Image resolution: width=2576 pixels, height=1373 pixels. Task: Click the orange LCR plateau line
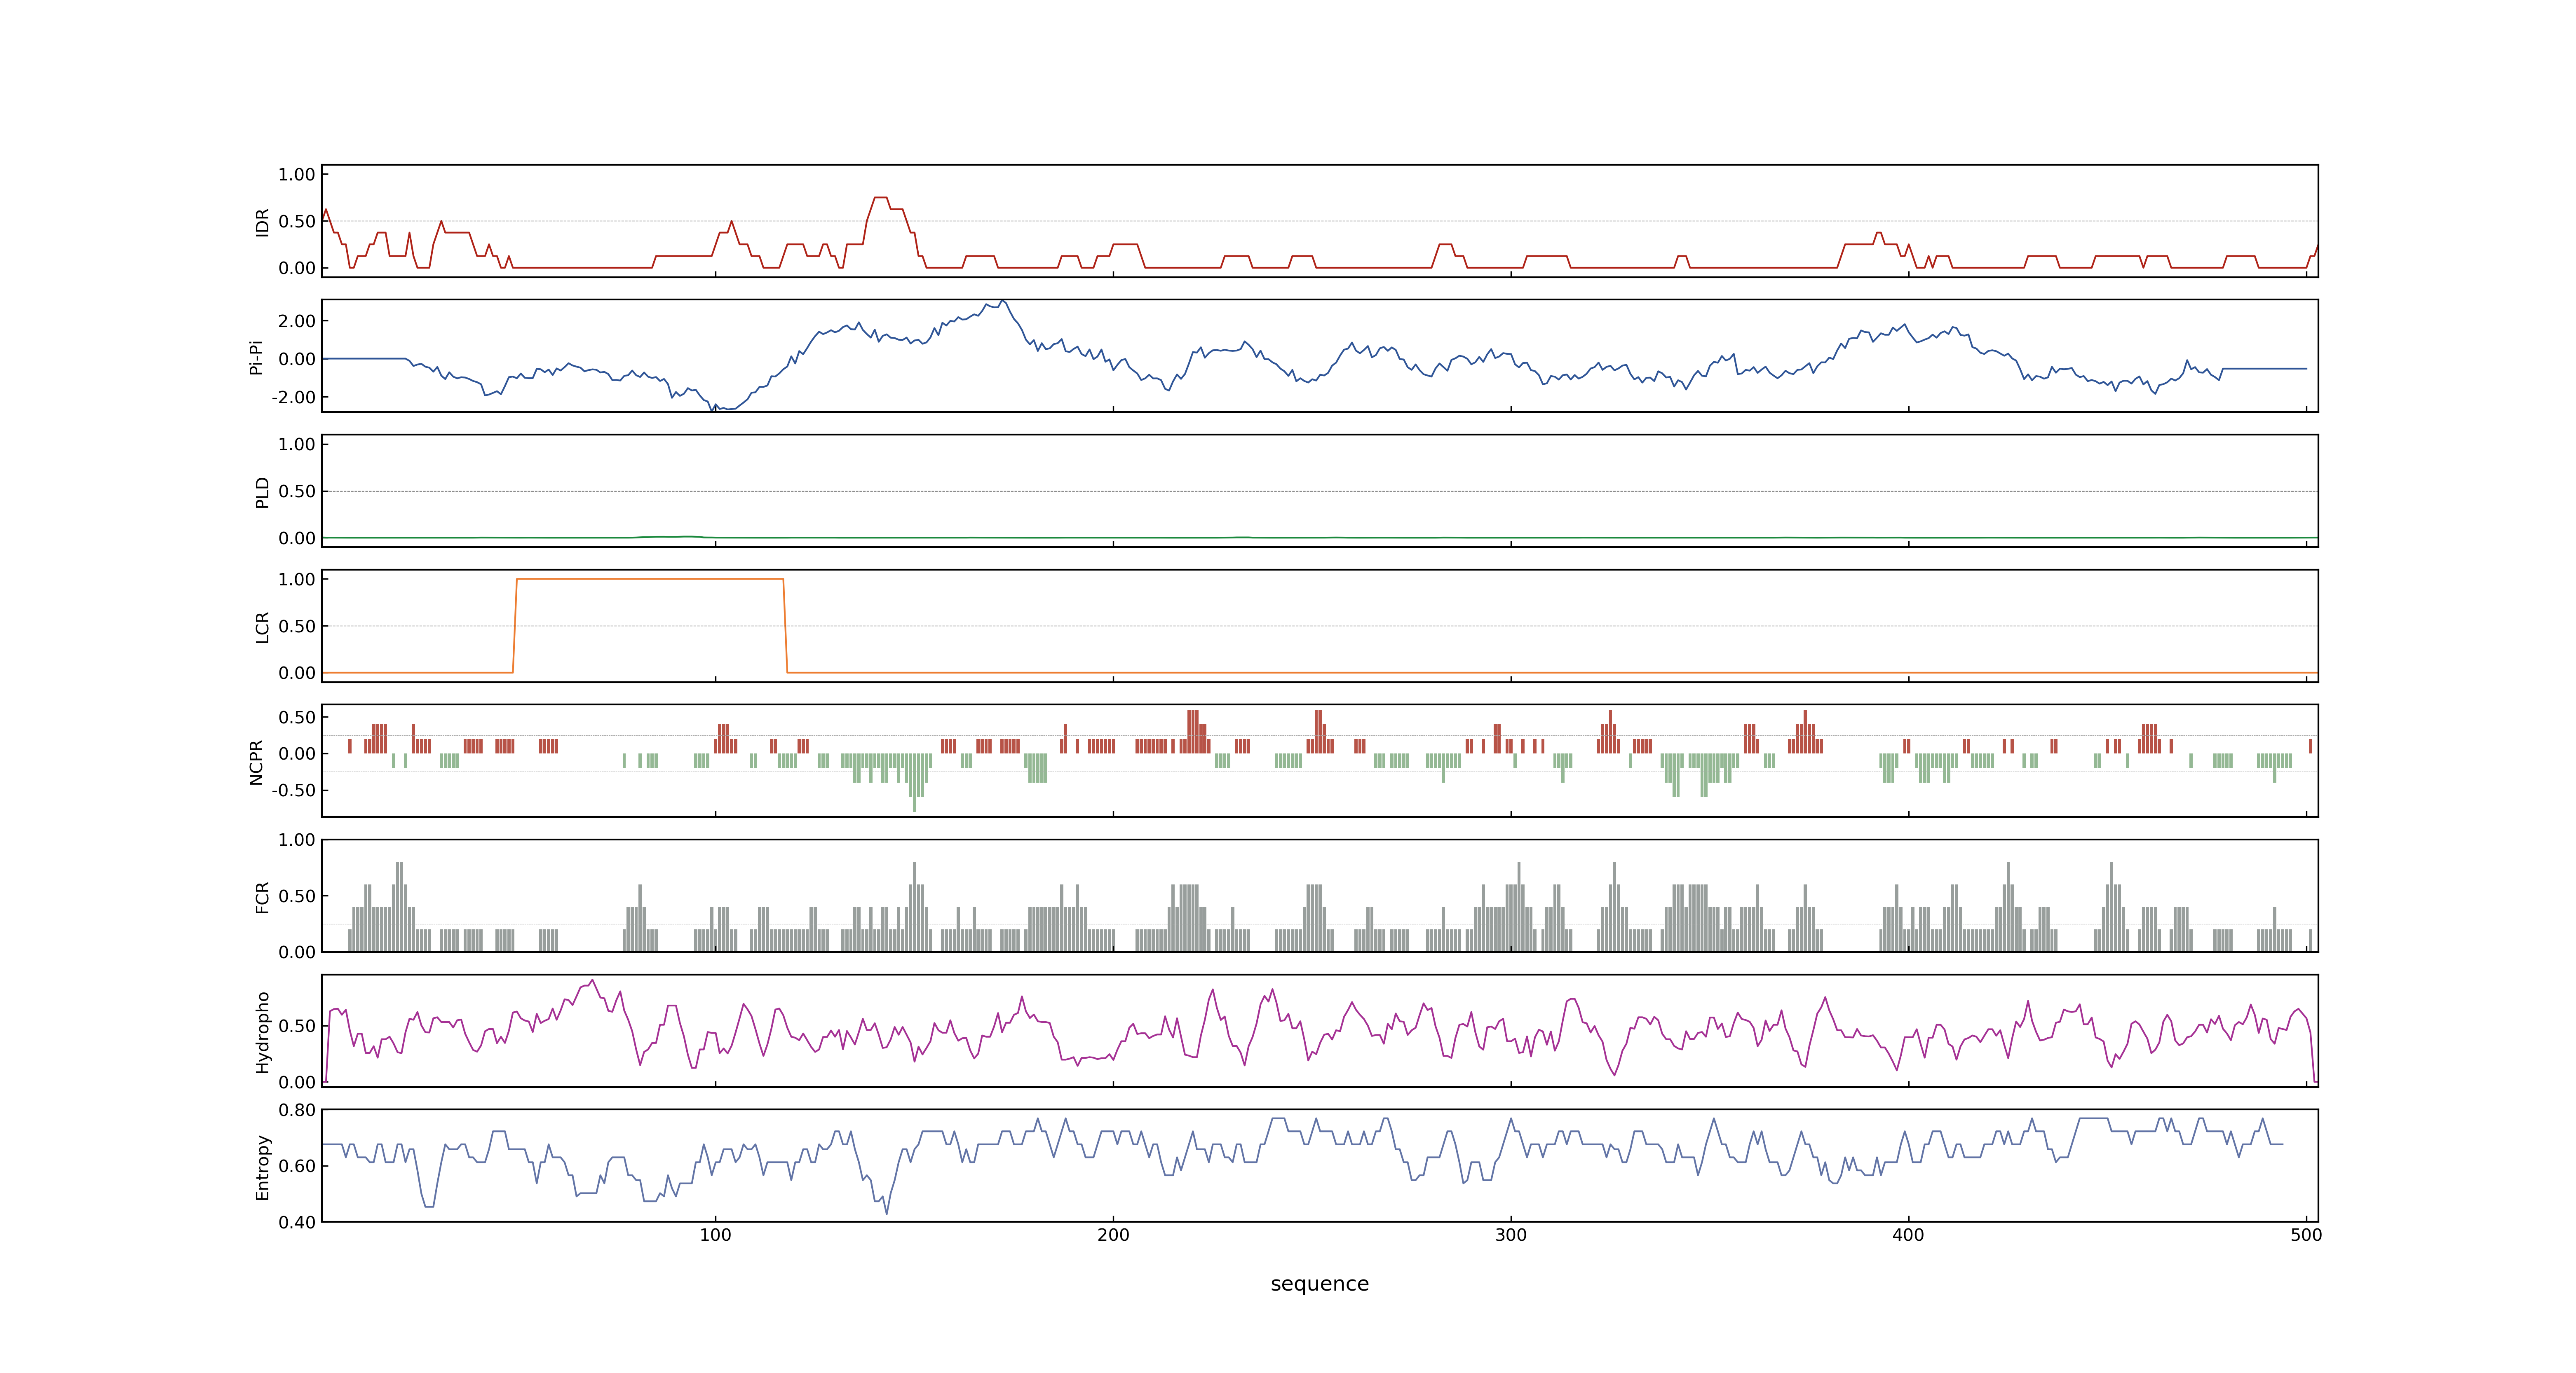pos(650,579)
